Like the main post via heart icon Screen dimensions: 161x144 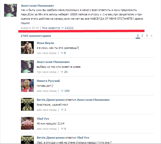[x=62, y=28]
